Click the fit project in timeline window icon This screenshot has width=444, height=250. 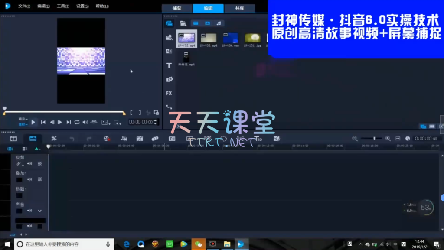397,139
